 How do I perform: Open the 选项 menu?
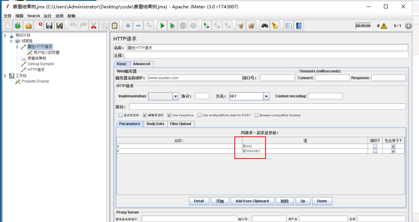[x=59, y=16]
